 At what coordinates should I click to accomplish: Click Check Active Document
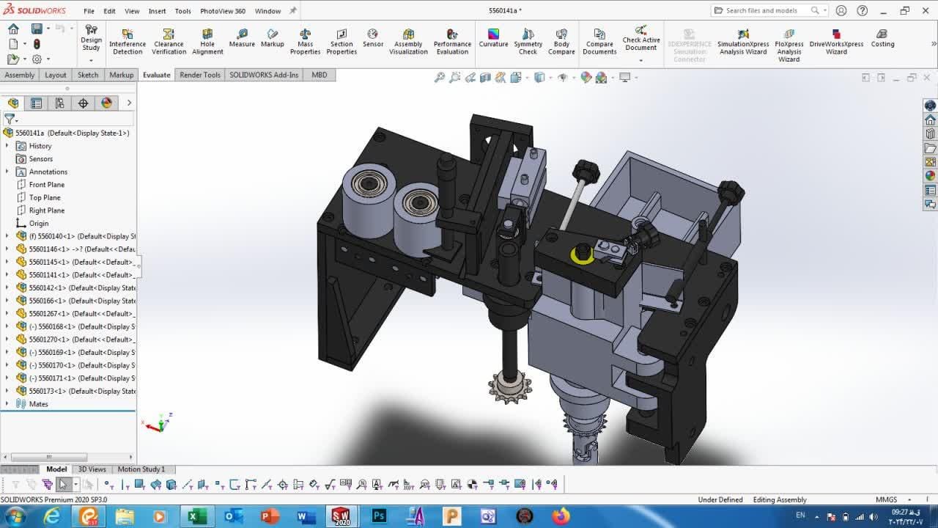tap(641, 39)
